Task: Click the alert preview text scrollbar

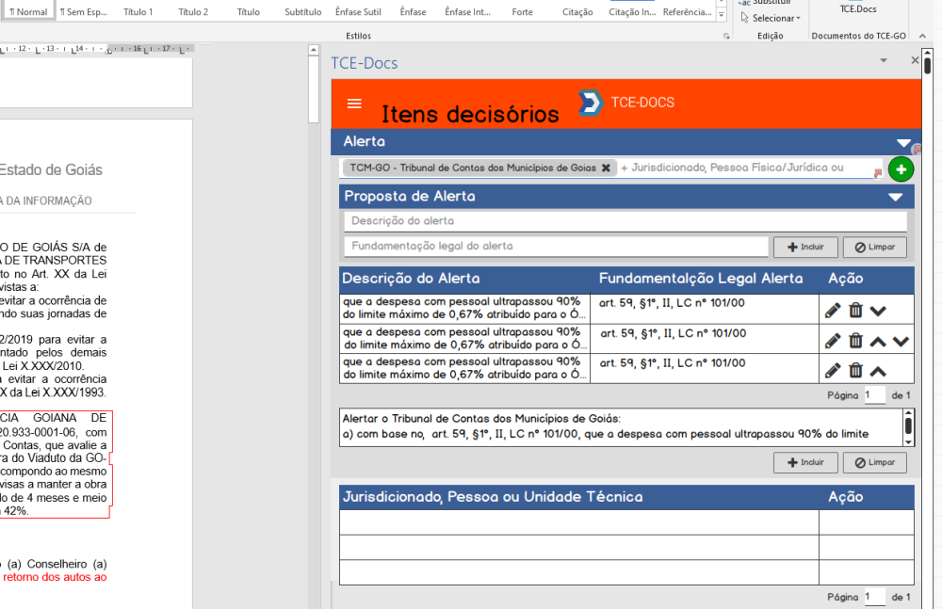Action: (908, 426)
